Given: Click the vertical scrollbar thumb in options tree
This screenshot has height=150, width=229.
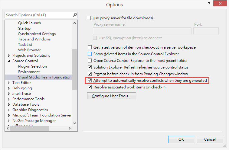Looking at the screenshot, I should click(x=74, y=70).
